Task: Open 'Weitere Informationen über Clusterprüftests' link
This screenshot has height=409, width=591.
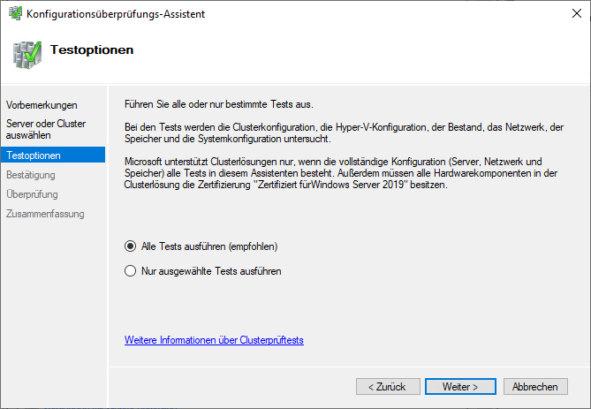Action: [214, 340]
